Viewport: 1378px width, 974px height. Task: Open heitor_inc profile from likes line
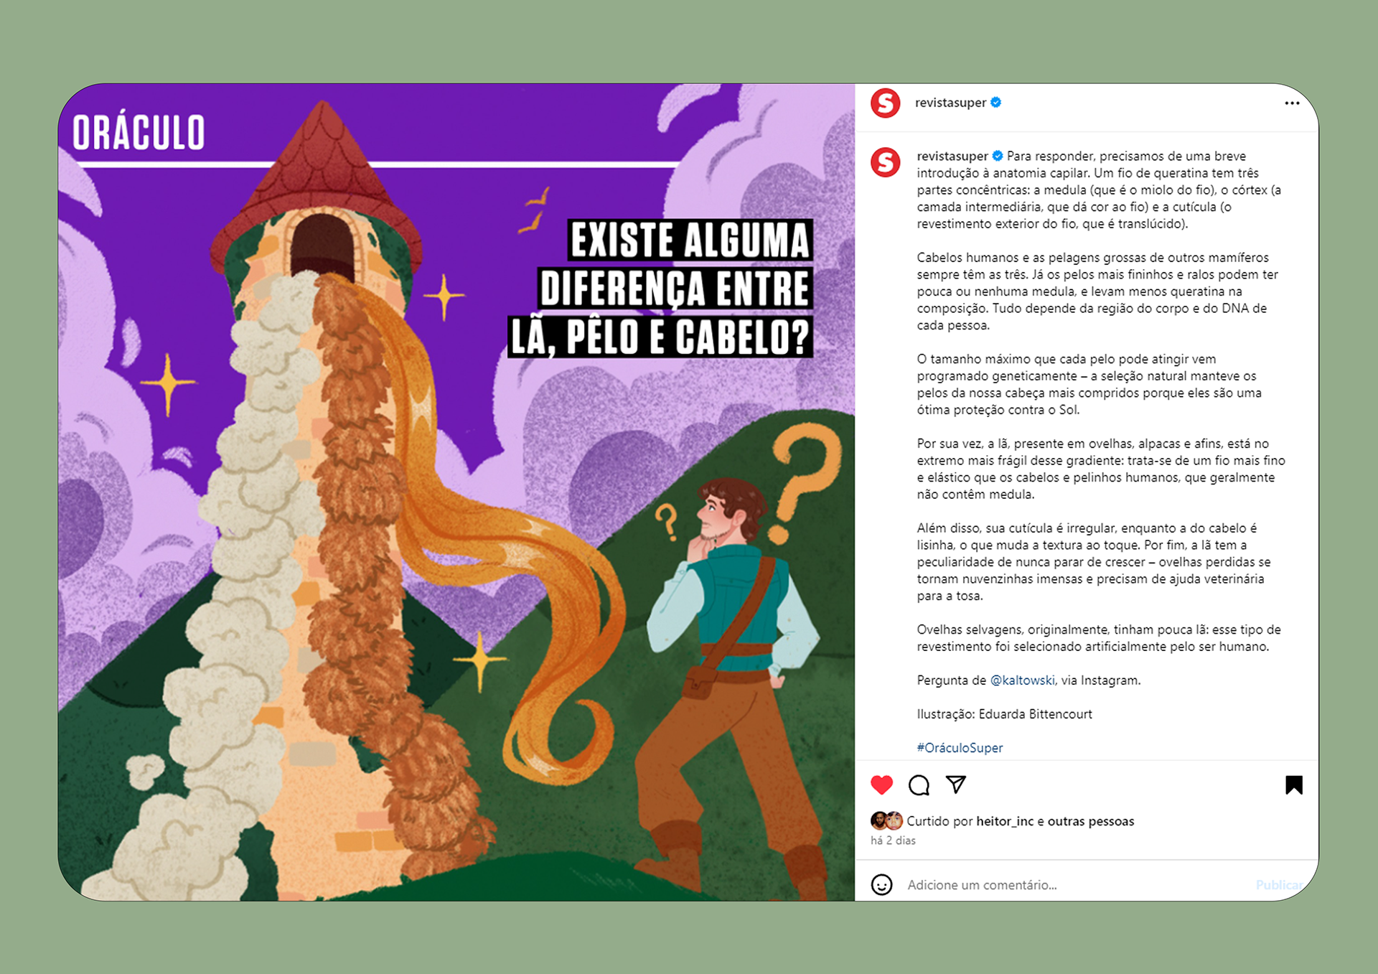tap(1005, 821)
